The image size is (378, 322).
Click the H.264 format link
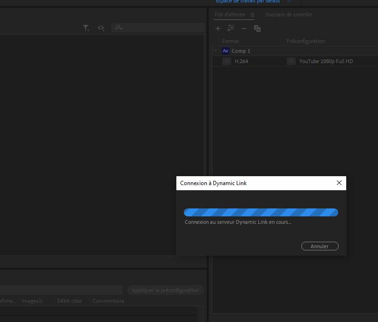point(241,61)
